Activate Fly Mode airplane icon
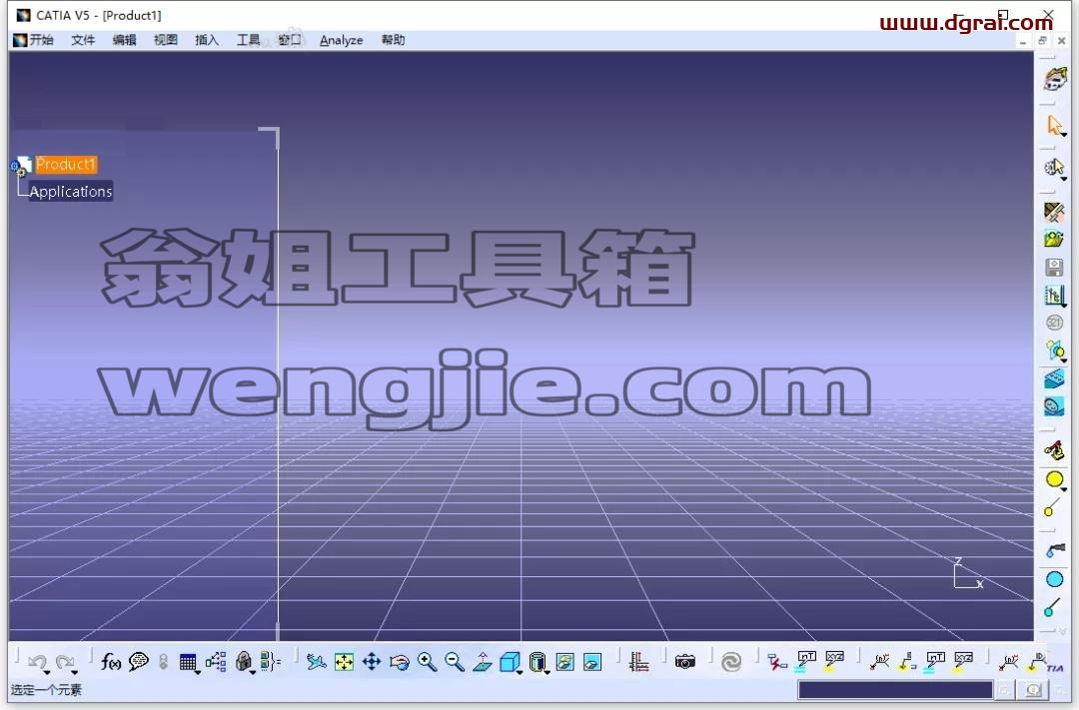 pyautogui.click(x=317, y=662)
